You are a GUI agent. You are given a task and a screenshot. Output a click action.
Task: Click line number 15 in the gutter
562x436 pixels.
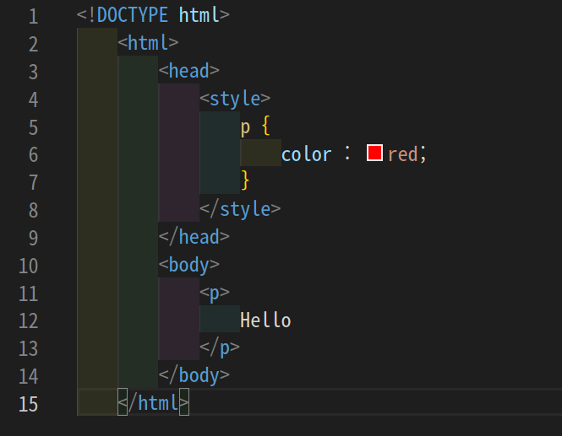[x=29, y=404]
